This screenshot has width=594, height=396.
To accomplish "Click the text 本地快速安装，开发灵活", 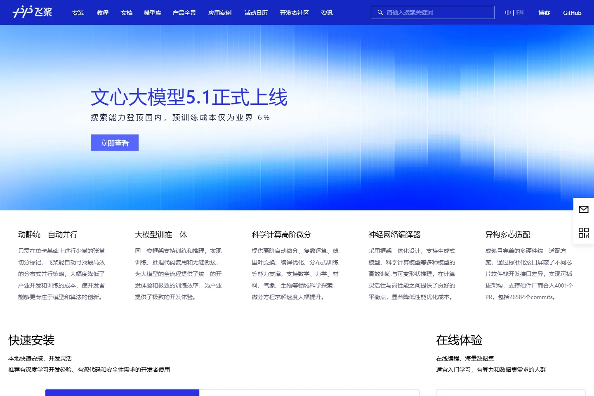I will pos(40,358).
